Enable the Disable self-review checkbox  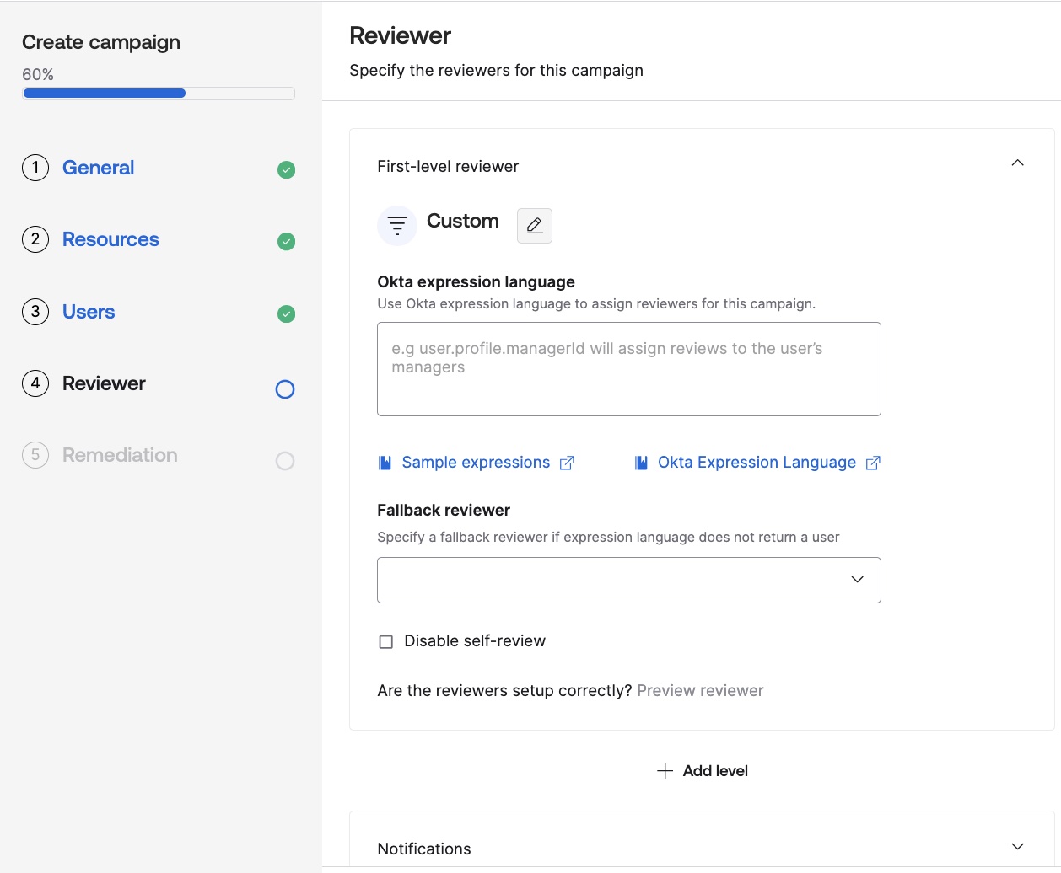[386, 642]
